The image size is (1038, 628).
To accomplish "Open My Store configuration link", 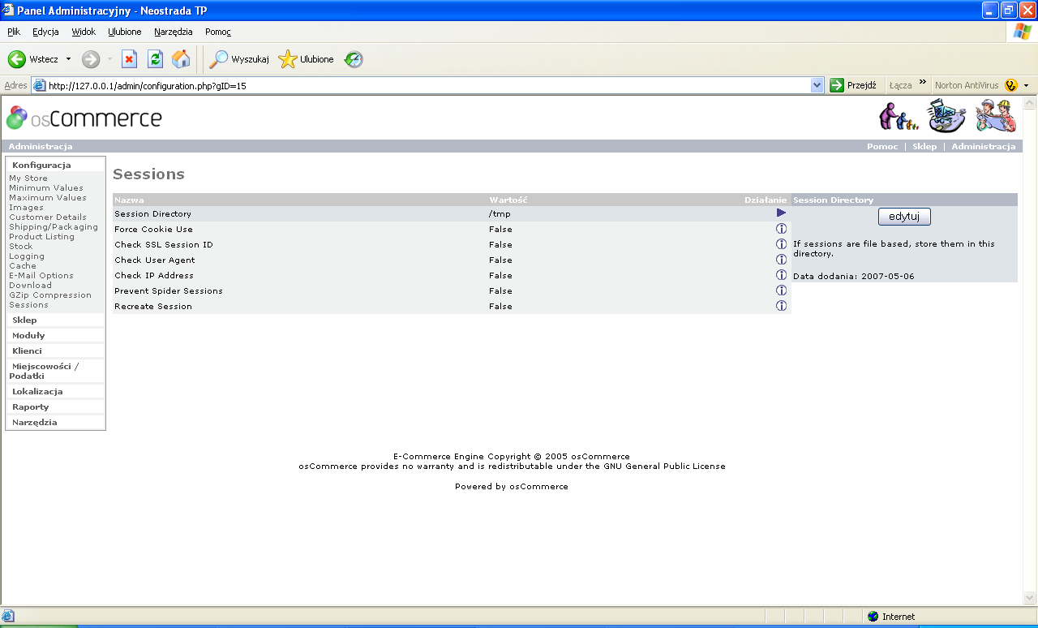I will pos(28,179).
